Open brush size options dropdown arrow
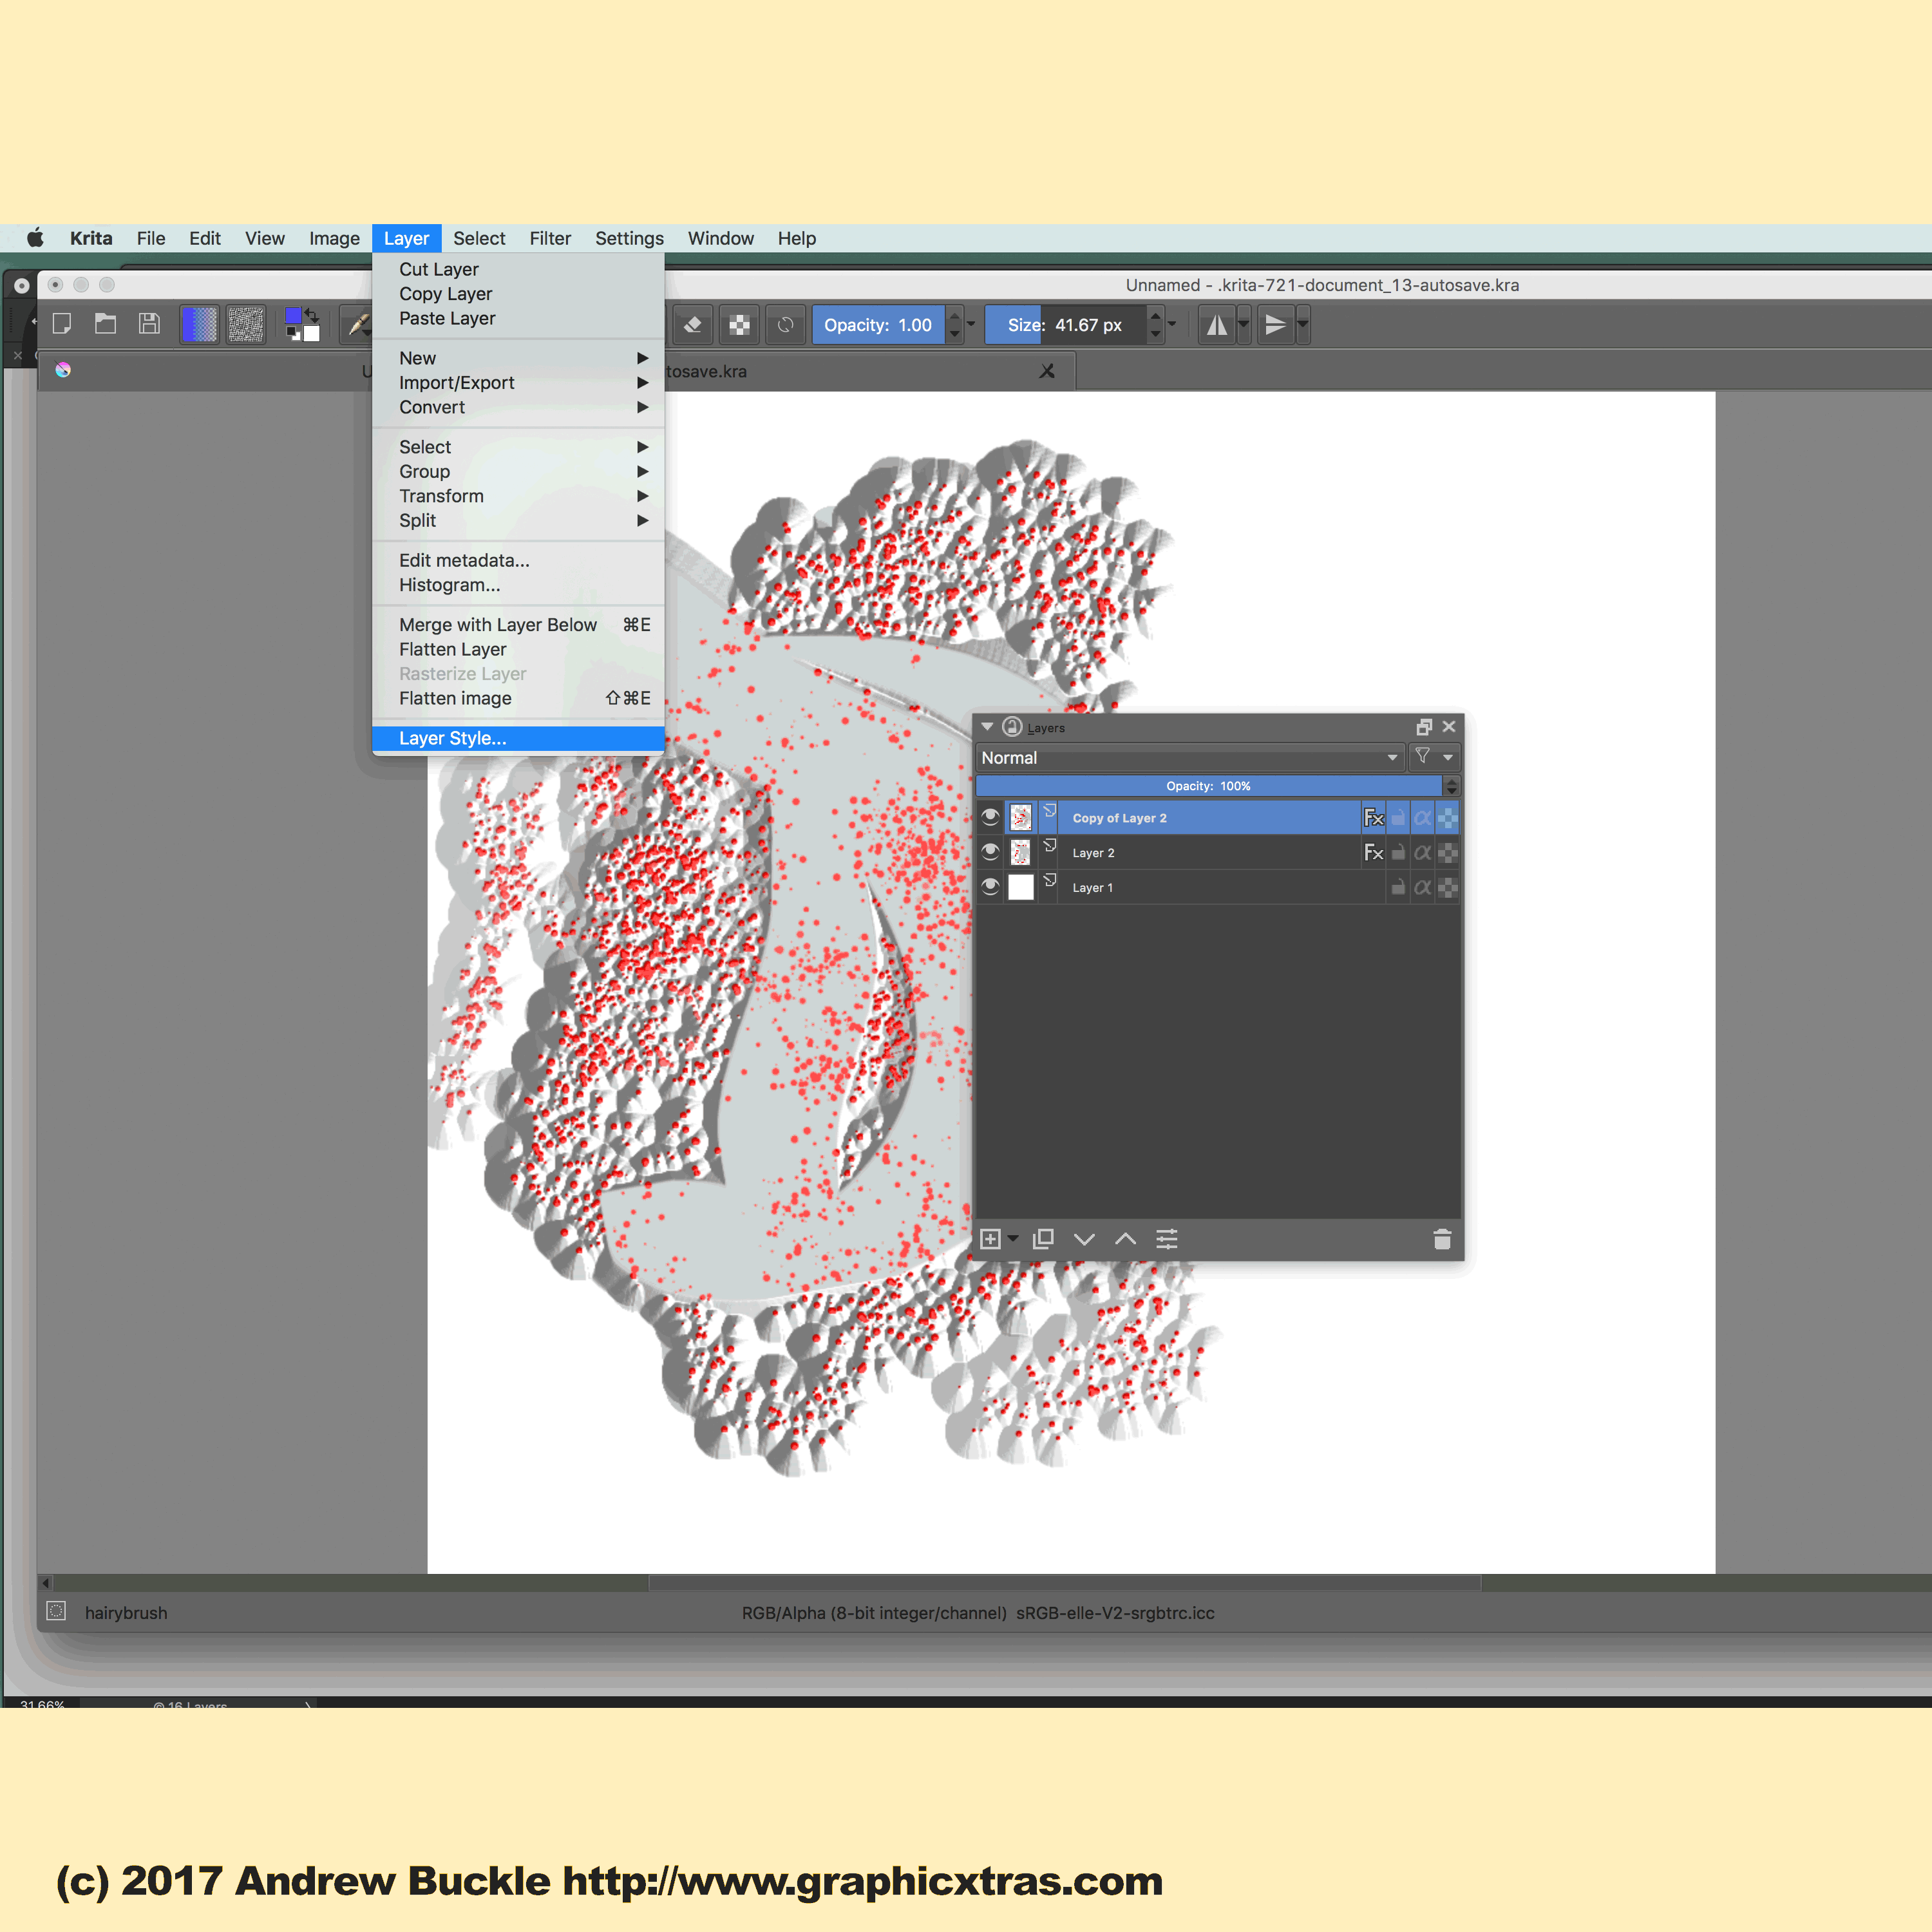 coord(1172,325)
